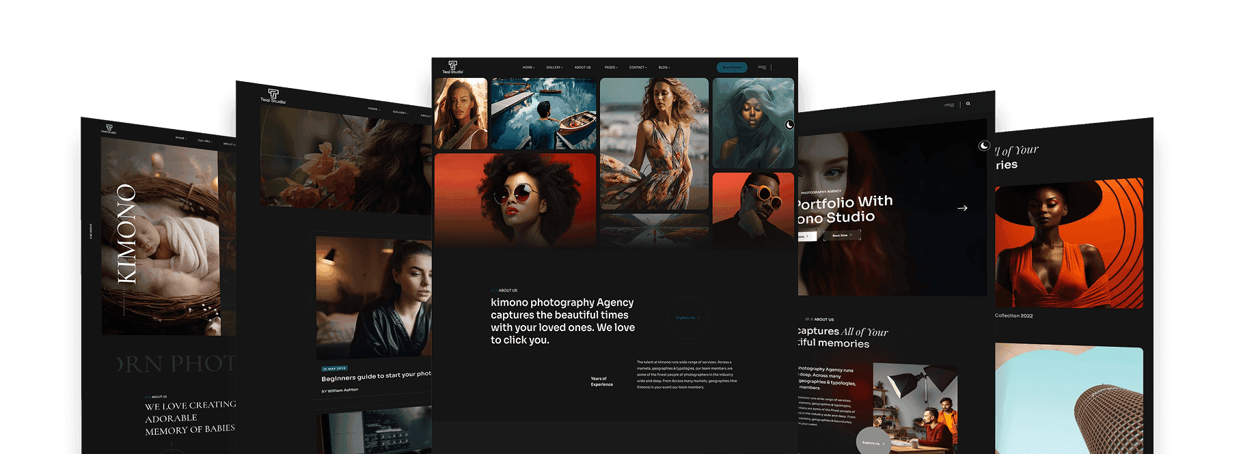The image size is (1241, 454).
Task: Expand the PAGES dropdown menu
Action: pos(611,68)
